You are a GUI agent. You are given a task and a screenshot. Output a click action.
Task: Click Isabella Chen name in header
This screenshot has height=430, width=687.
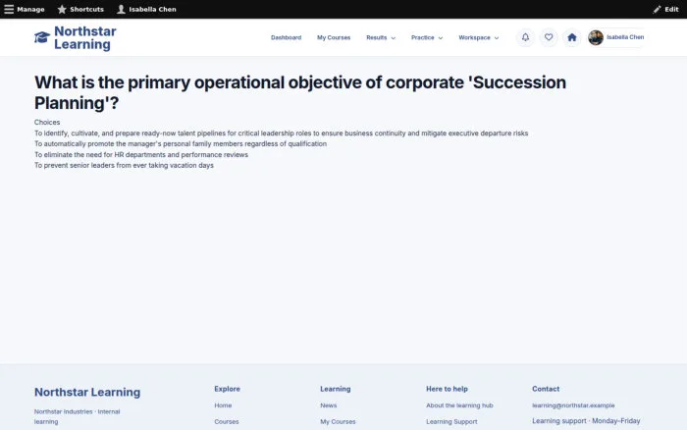point(625,37)
